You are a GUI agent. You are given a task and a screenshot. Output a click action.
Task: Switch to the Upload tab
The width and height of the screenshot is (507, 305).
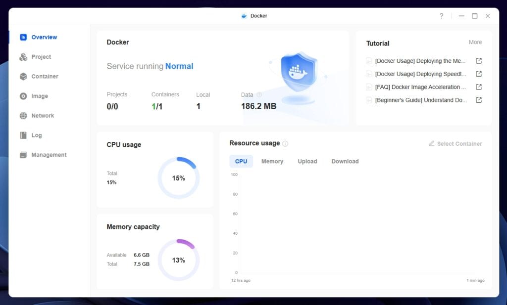pyautogui.click(x=307, y=161)
